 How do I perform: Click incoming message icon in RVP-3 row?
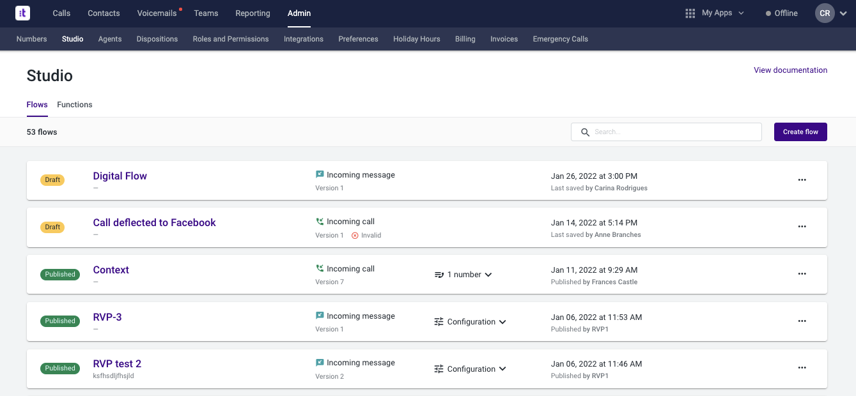[x=320, y=316]
